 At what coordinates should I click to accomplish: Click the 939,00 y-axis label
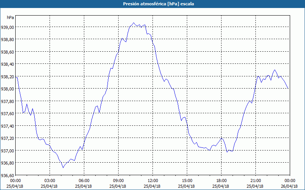[7, 27]
